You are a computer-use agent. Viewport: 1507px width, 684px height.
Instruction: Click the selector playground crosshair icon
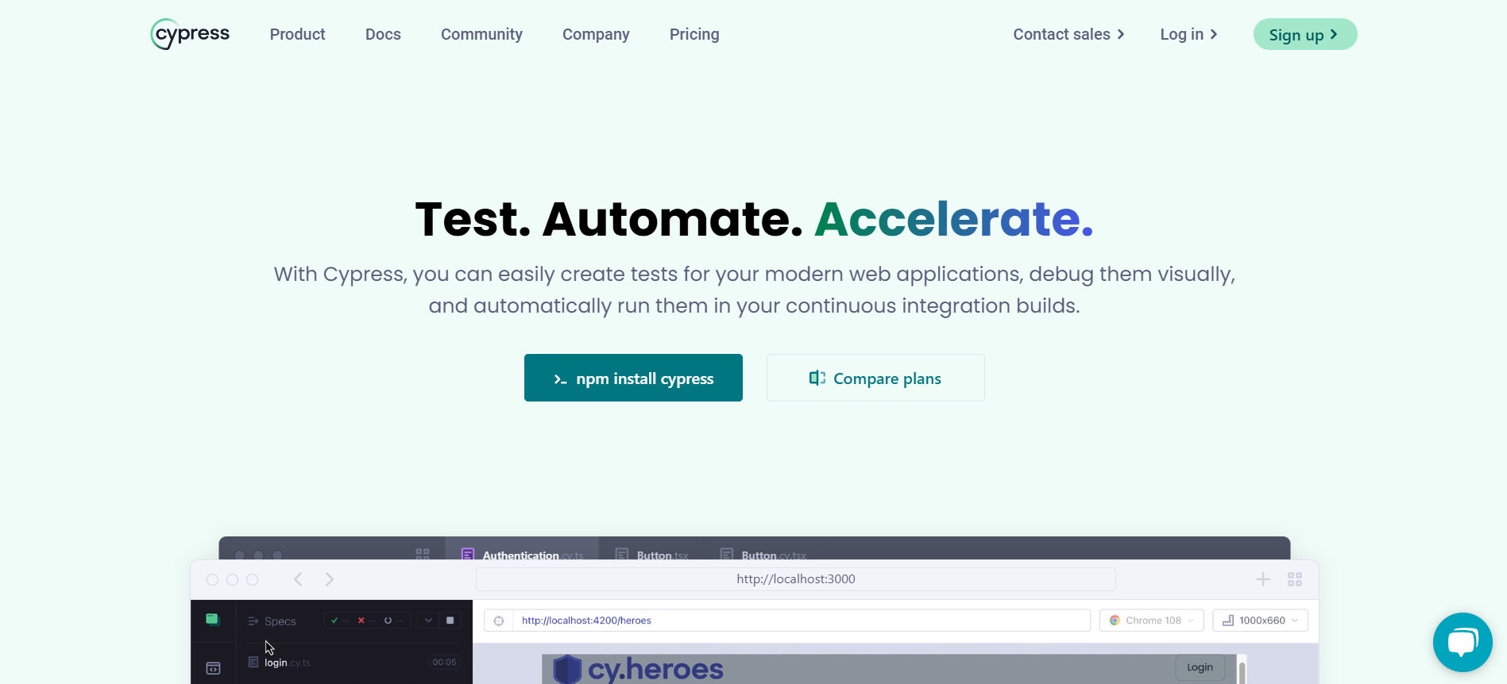499,621
